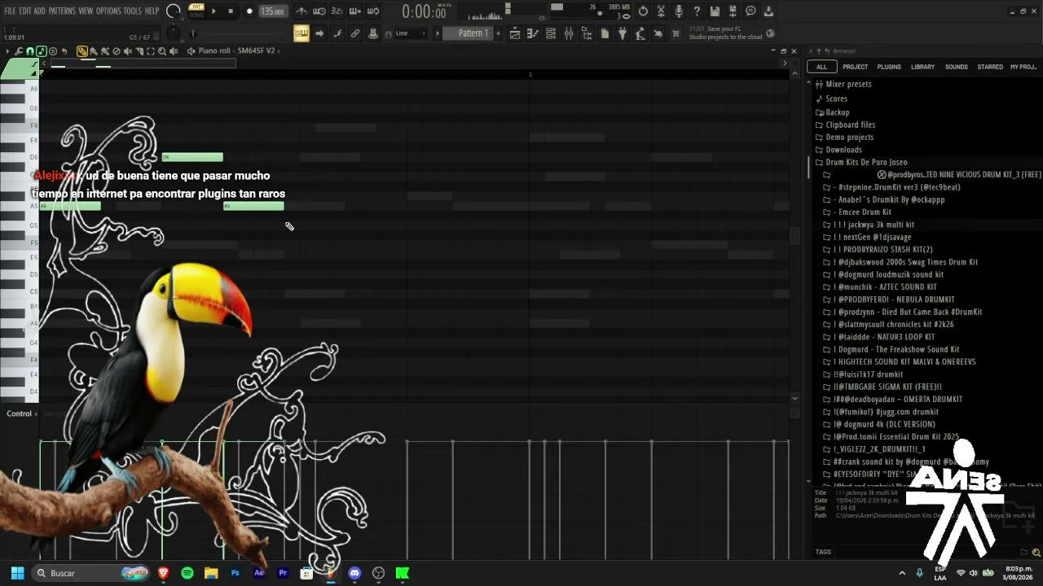Expand the Backup folder in Browser
Screen dimensions: 1043x586
837,112
